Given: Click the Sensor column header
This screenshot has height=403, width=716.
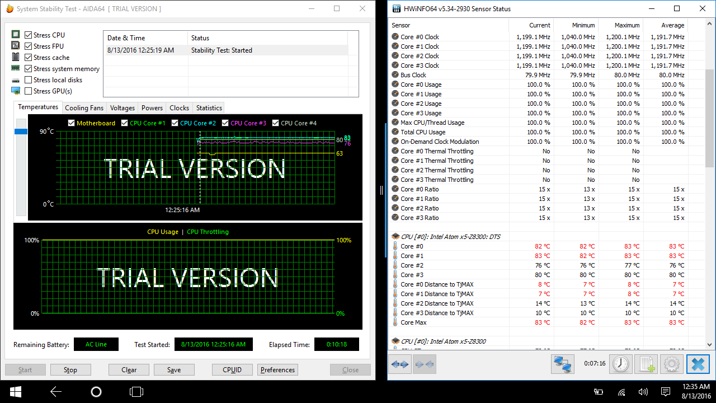Looking at the screenshot, I should [x=449, y=25].
